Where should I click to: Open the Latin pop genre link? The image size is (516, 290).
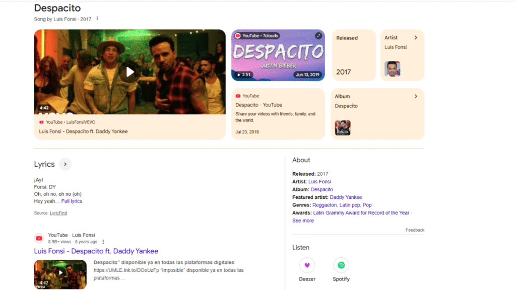click(350, 205)
